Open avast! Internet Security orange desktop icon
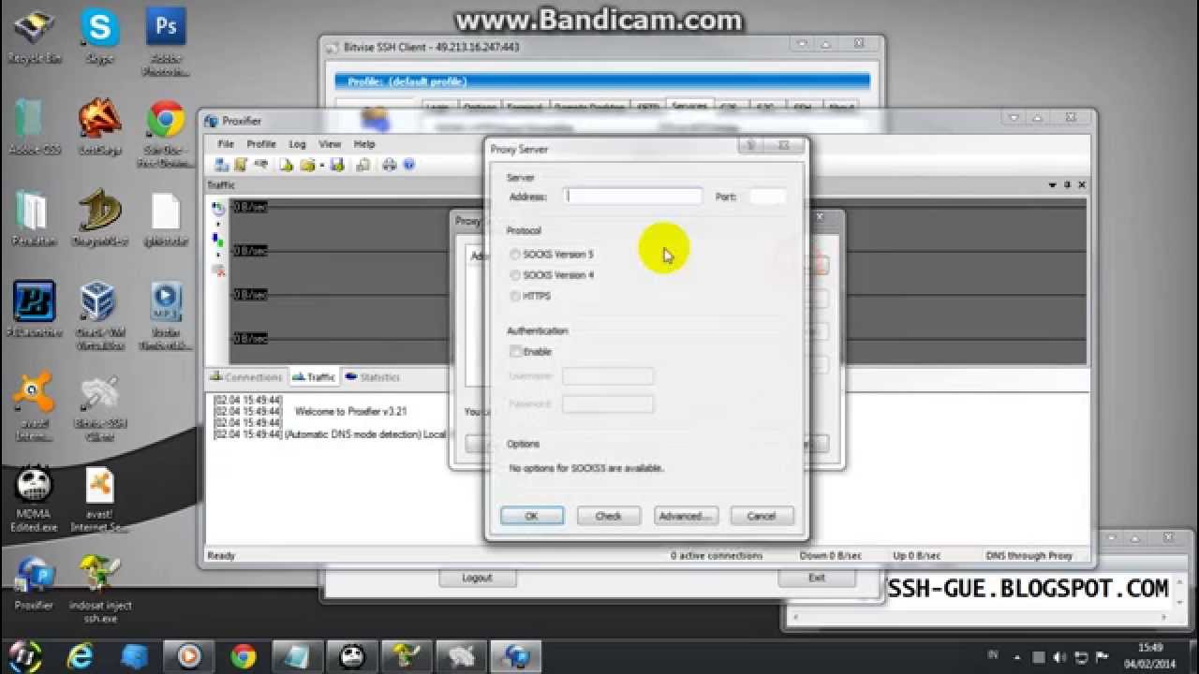The width and height of the screenshot is (1199, 674). pyautogui.click(x=35, y=406)
